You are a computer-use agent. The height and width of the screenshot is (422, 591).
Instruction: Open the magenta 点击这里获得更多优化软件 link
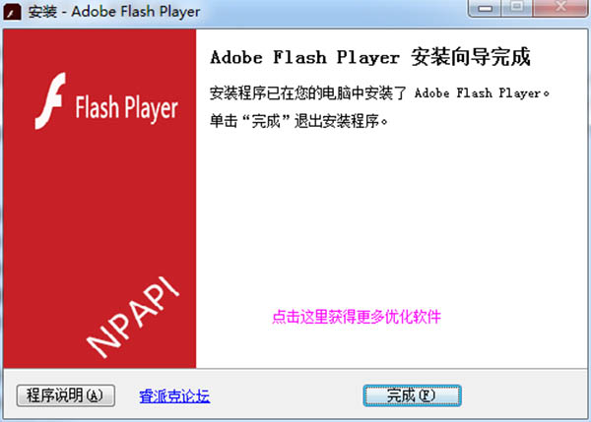point(357,317)
